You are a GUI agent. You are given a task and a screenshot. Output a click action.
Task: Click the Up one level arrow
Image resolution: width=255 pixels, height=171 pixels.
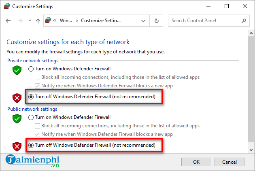[x=38, y=21]
